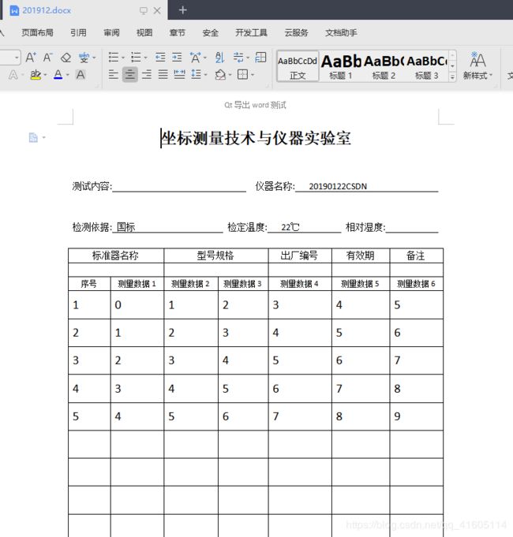Click the 测试内容 blank underline field

tap(179, 187)
